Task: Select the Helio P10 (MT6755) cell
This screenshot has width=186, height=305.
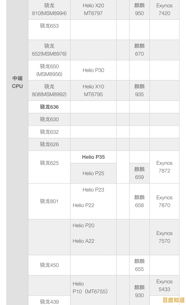Action: pos(90,288)
